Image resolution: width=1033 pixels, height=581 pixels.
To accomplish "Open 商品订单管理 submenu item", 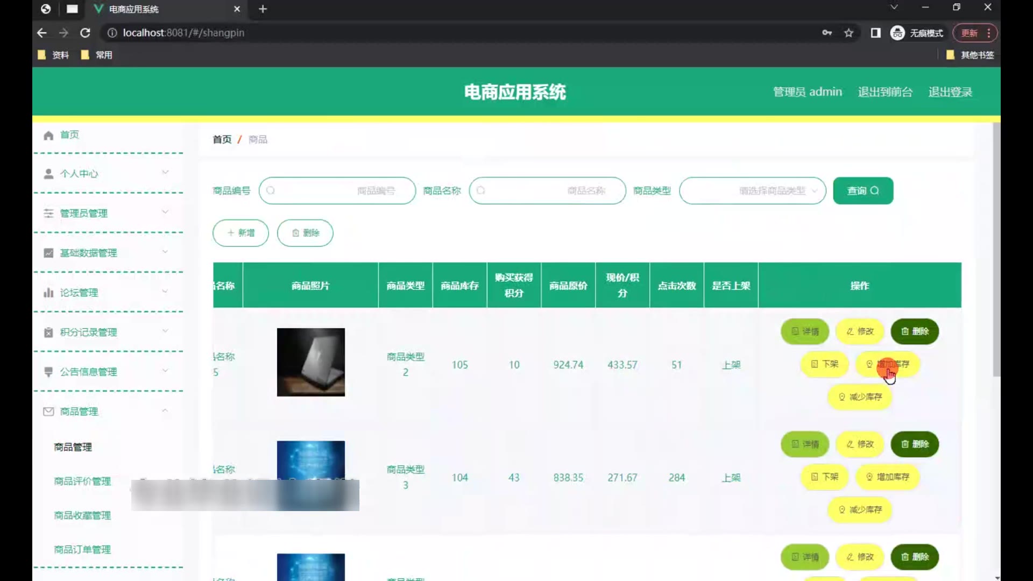I will pos(82,549).
